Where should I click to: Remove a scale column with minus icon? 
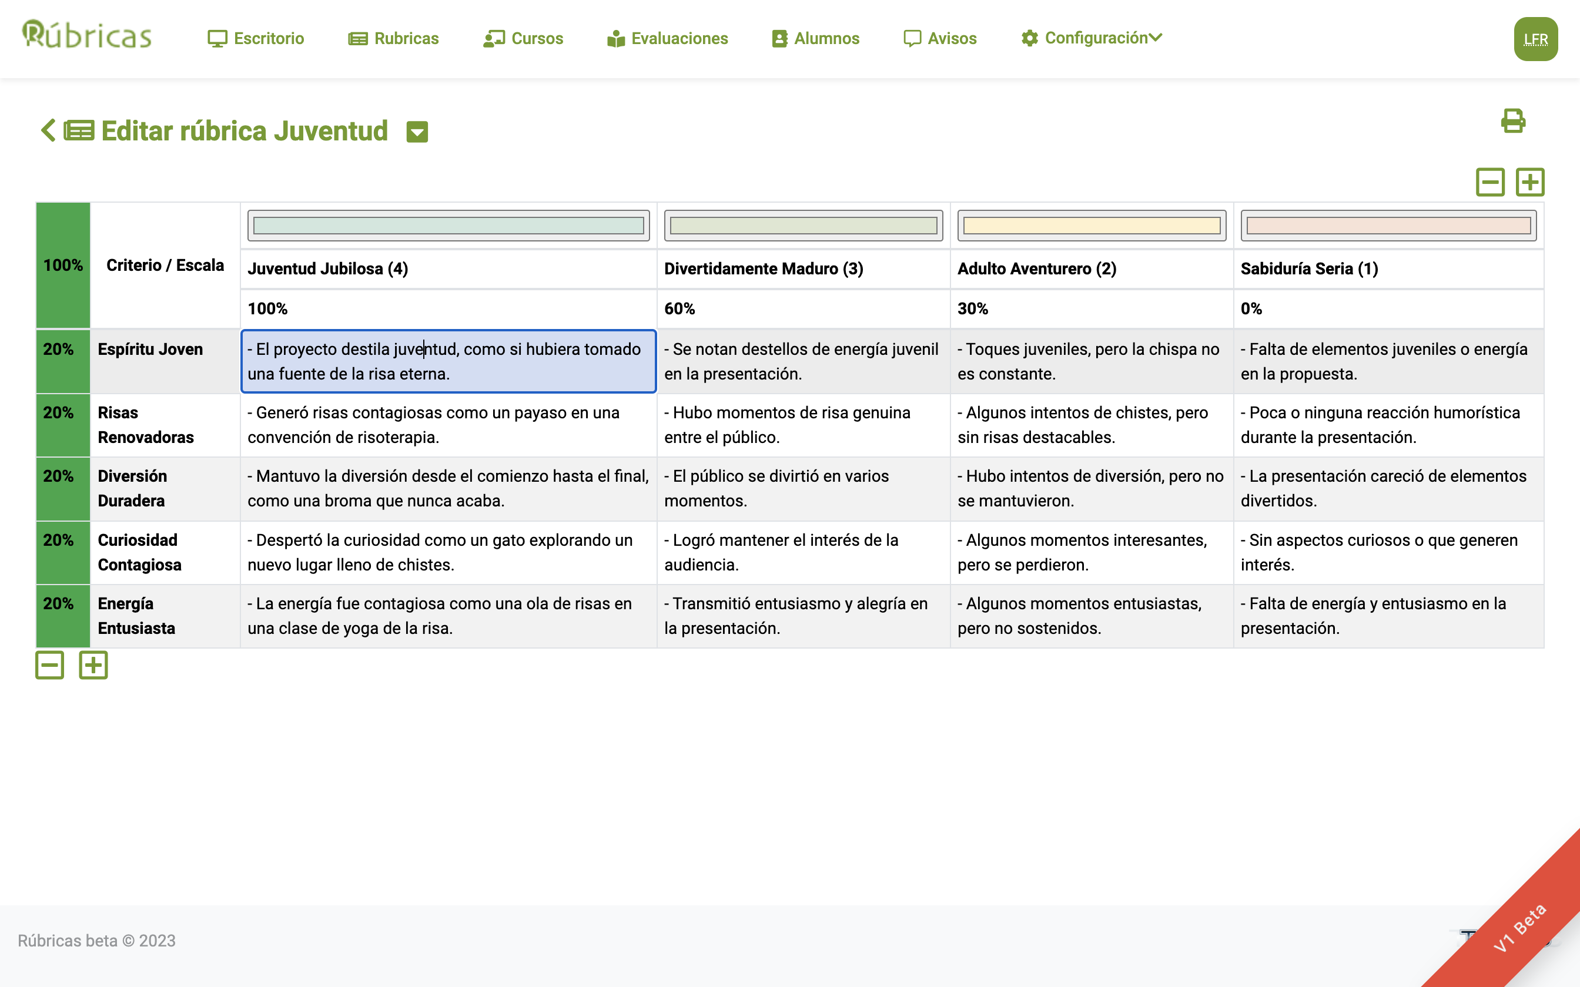pos(1490,182)
